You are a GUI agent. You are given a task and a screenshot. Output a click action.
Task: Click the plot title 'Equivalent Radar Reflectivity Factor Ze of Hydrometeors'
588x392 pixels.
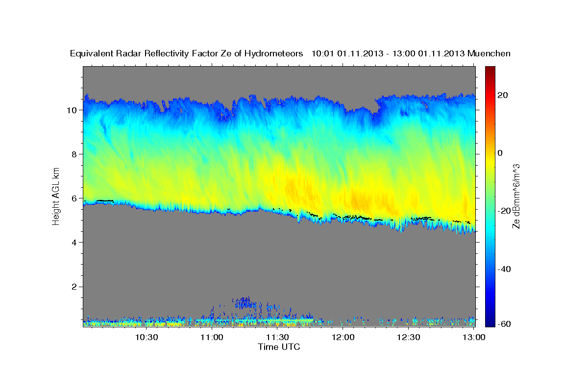187,53
